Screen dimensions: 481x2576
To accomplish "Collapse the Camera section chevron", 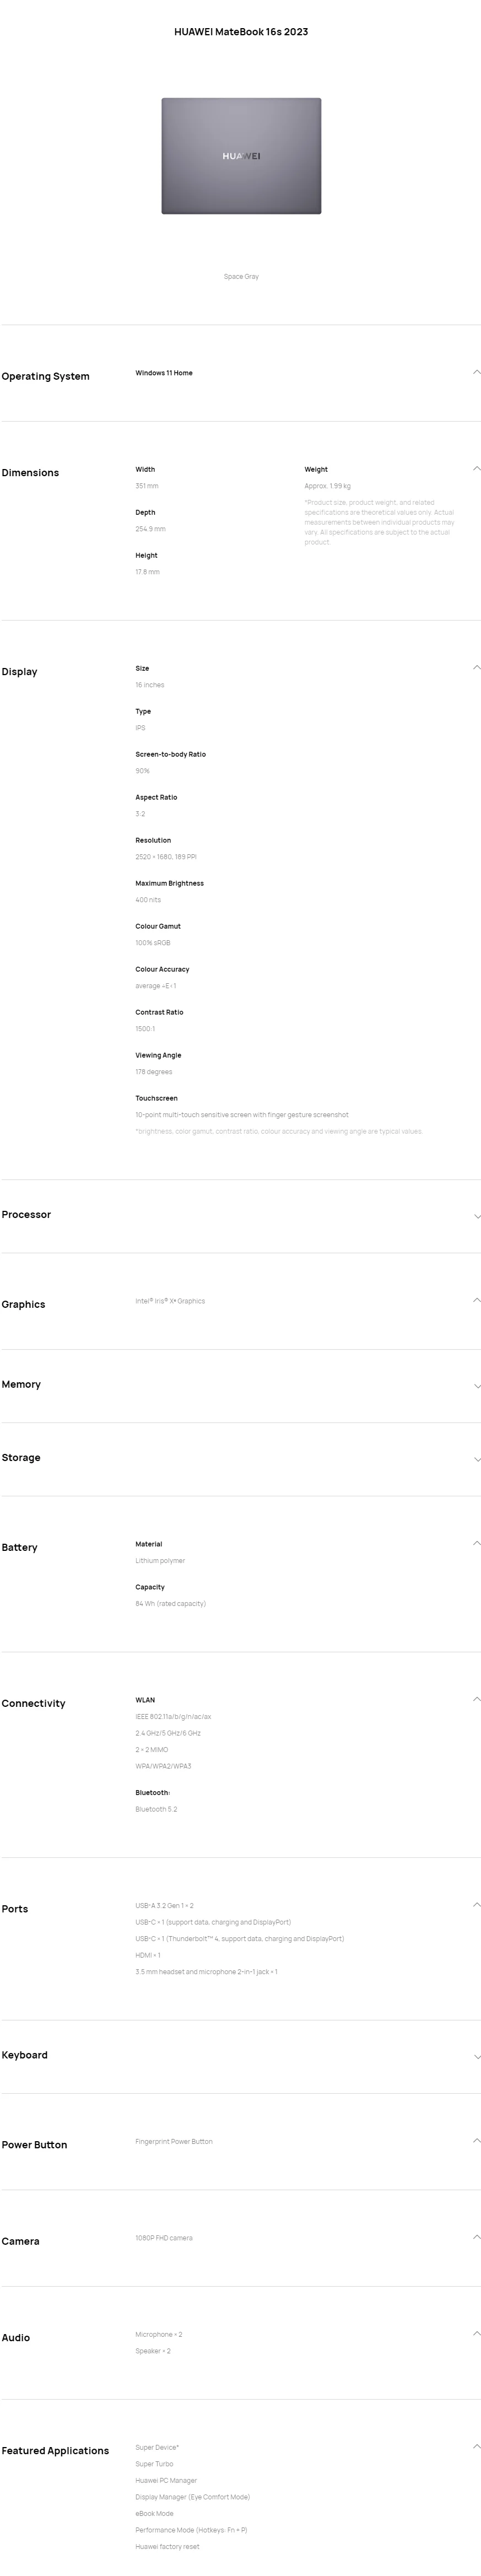I will tap(476, 2237).
